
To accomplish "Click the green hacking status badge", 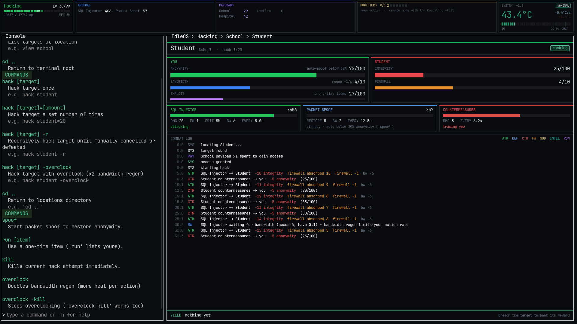I will 560,48.
